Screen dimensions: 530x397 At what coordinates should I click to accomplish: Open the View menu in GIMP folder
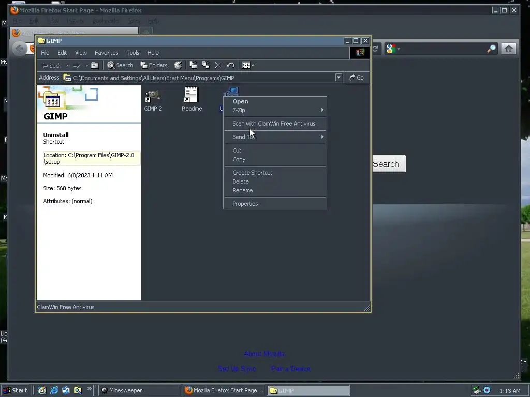point(81,53)
